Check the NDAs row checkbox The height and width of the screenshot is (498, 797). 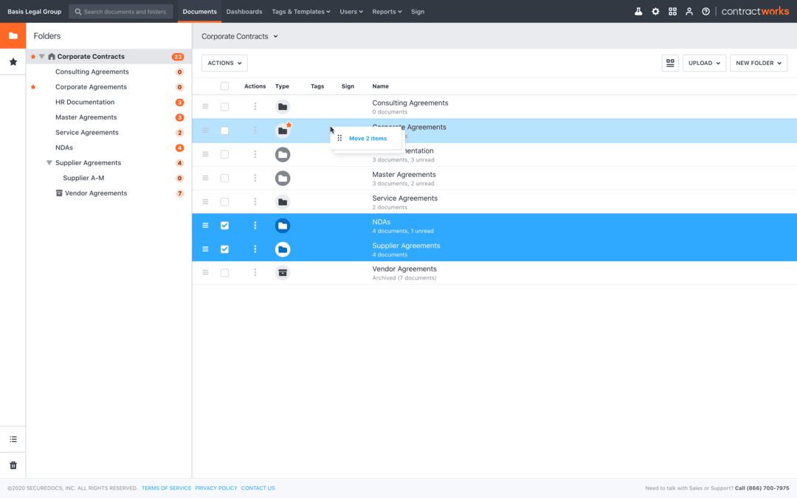point(224,225)
